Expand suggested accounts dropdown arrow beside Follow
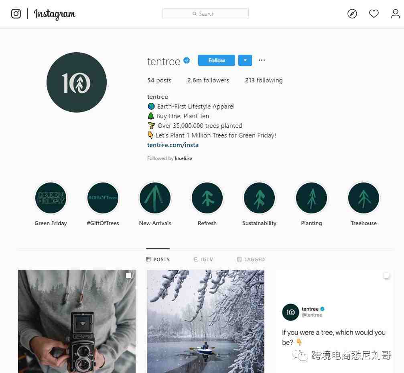This screenshot has height=373, width=404. (x=245, y=60)
